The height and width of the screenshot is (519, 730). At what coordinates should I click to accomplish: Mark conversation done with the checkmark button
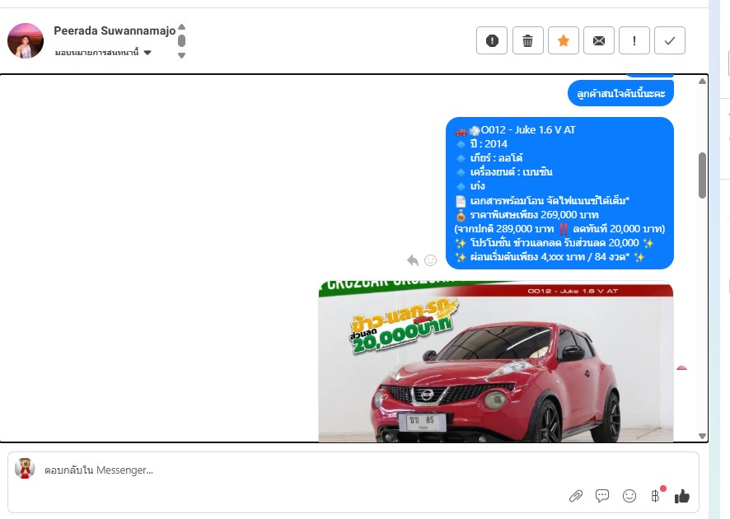coord(670,40)
